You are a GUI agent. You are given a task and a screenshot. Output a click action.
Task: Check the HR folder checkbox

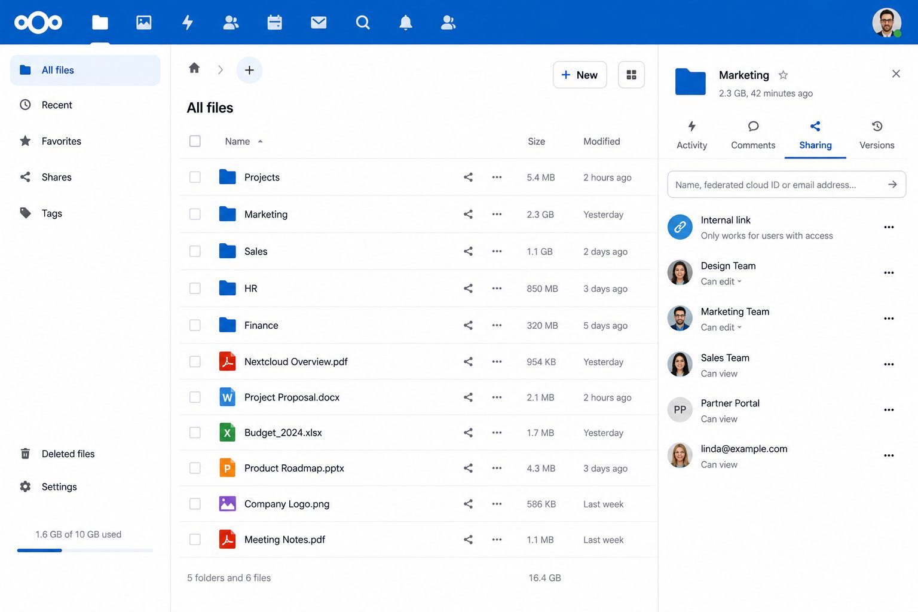pos(195,288)
